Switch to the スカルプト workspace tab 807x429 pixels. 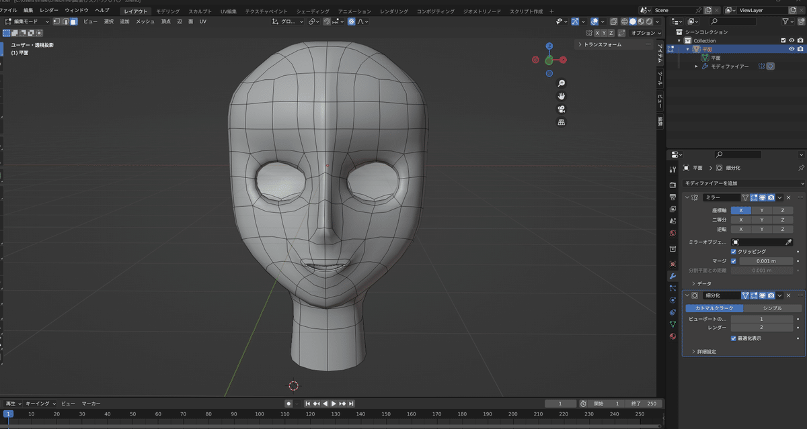[200, 11]
